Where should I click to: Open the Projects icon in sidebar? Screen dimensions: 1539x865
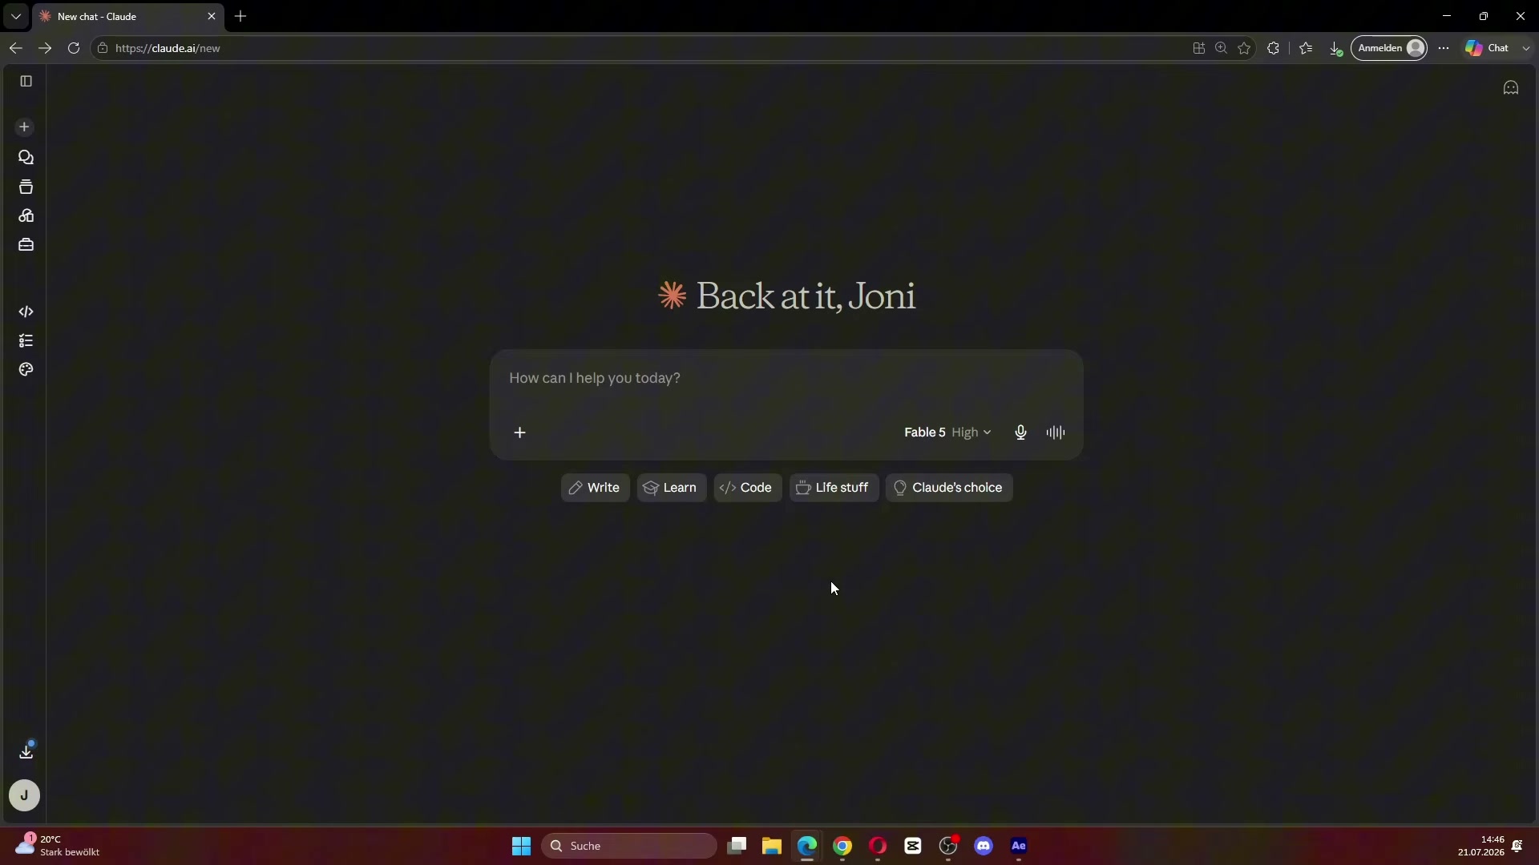[26, 187]
